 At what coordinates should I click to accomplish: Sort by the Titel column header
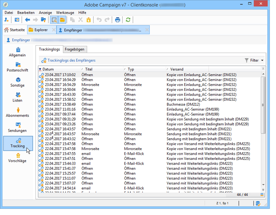click(102, 69)
